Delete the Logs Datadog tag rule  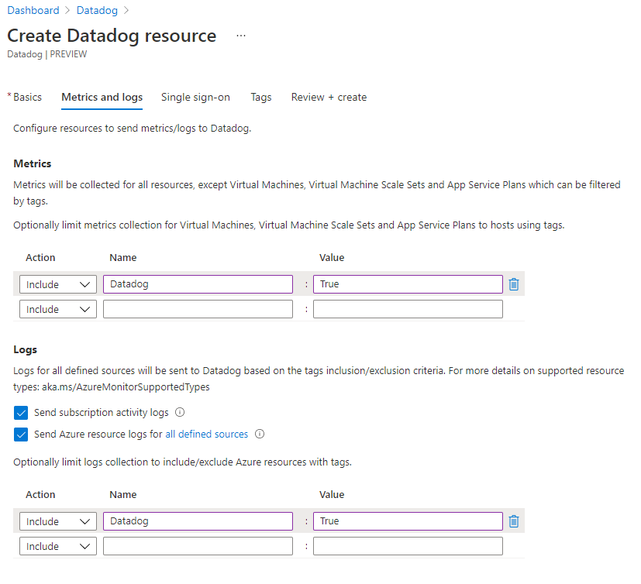tap(513, 521)
